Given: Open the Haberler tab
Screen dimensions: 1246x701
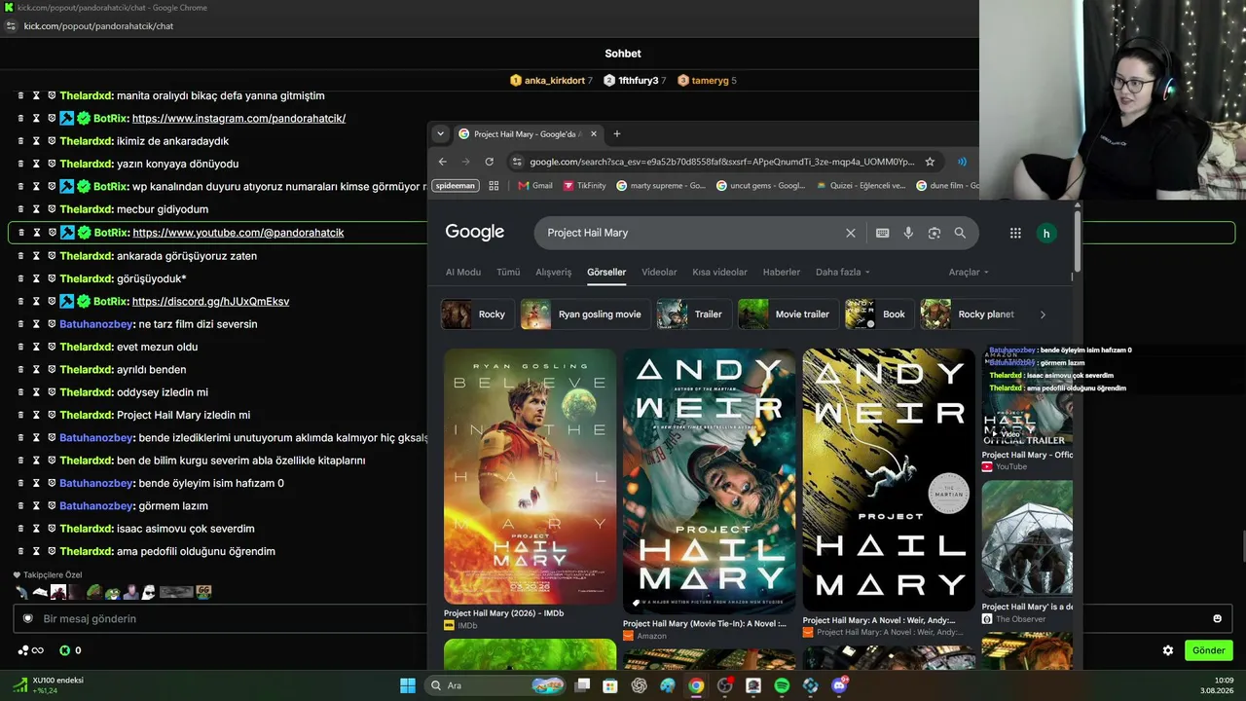Looking at the screenshot, I should (782, 273).
